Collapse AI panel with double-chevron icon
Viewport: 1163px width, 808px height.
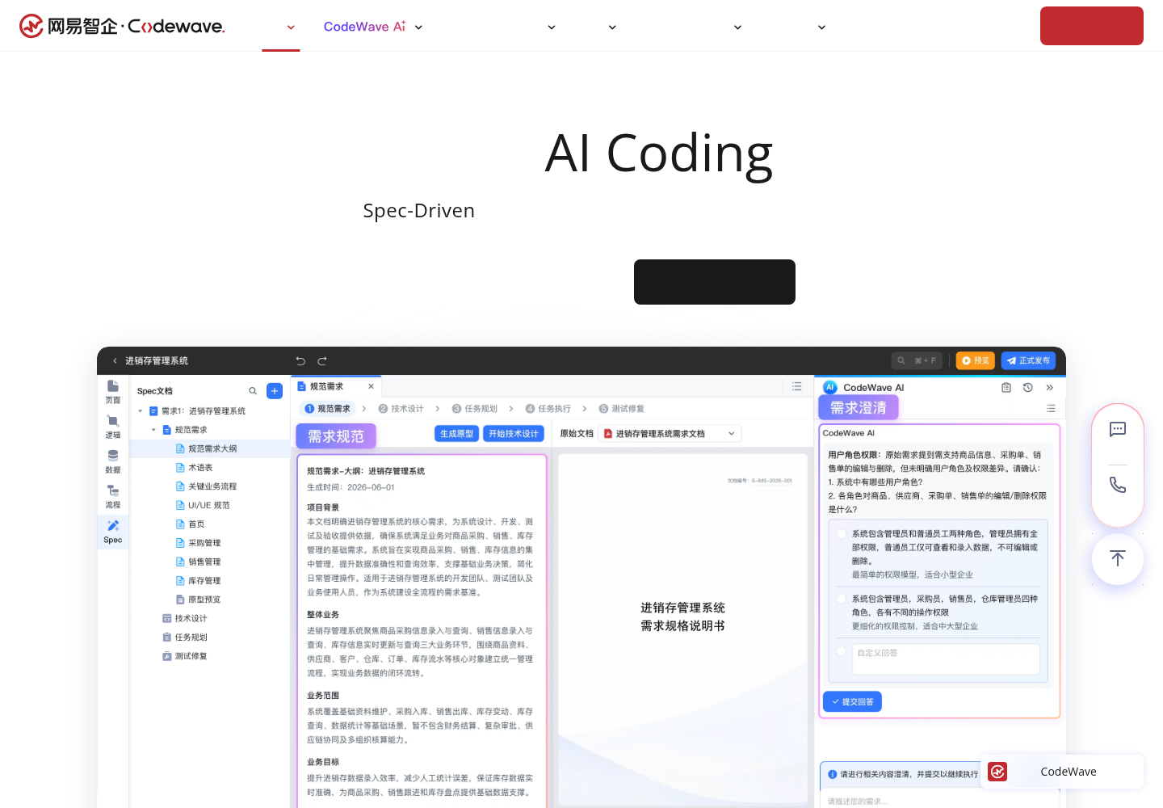coord(1050,388)
